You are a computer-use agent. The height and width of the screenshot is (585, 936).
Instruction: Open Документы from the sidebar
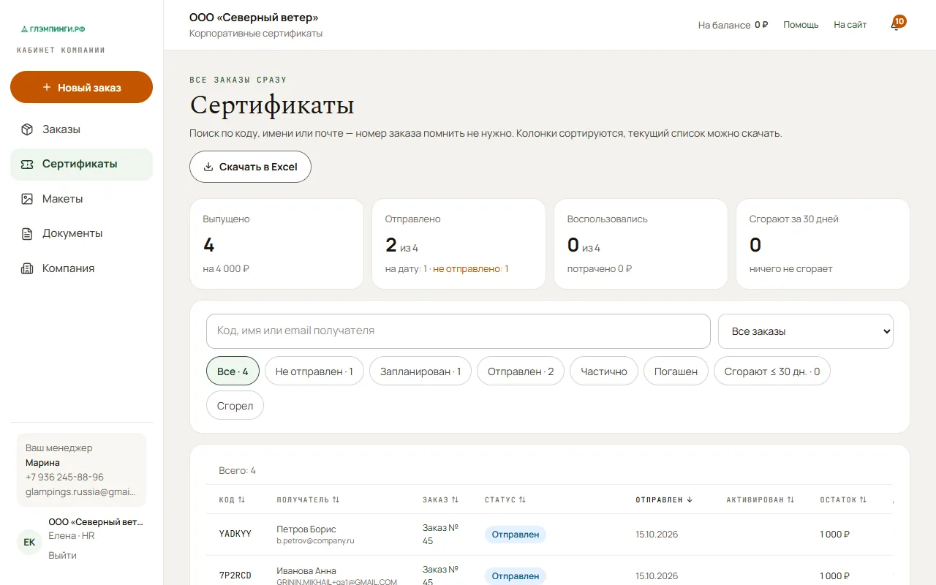pos(81,233)
